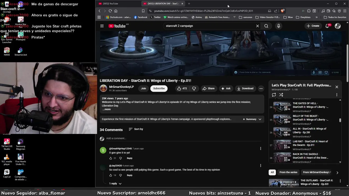The image size is (349, 196).
Task: Click the playlist panel scrollbar thumb
Action: (x=340, y=120)
